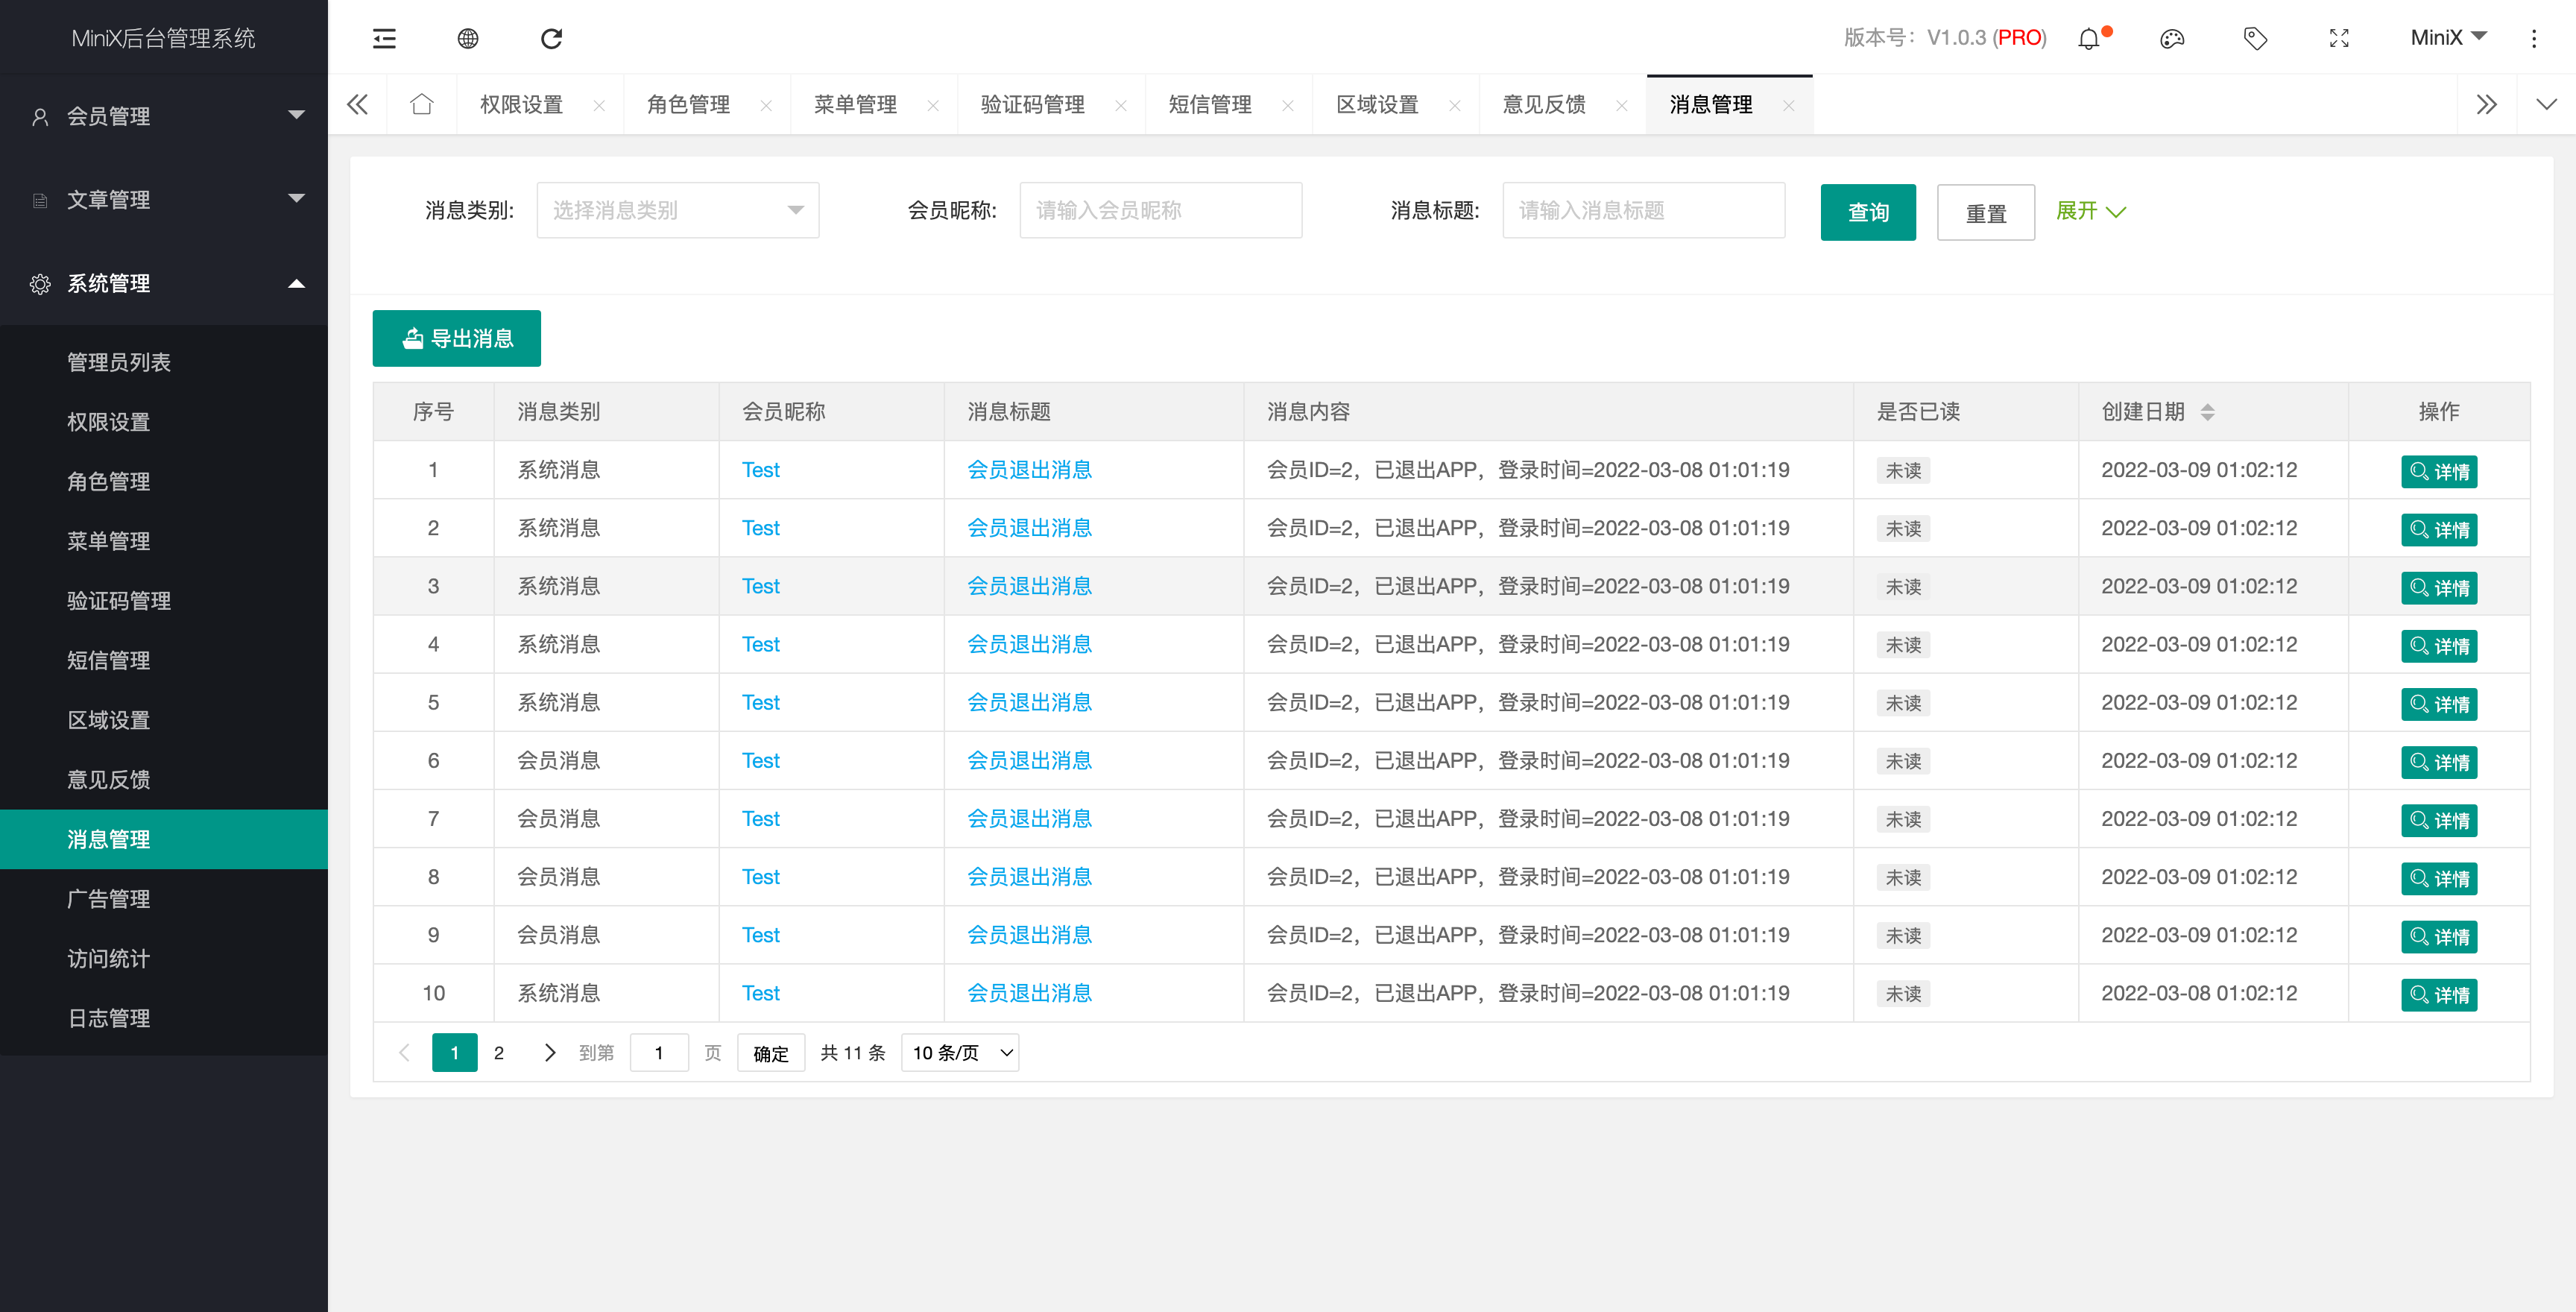Open the 选择消息类别 dropdown
The height and width of the screenshot is (1312, 2576).
click(x=677, y=210)
